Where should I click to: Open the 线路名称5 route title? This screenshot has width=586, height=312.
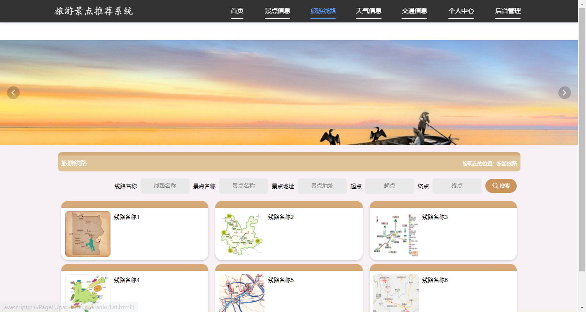pyautogui.click(x=281, y=280)
